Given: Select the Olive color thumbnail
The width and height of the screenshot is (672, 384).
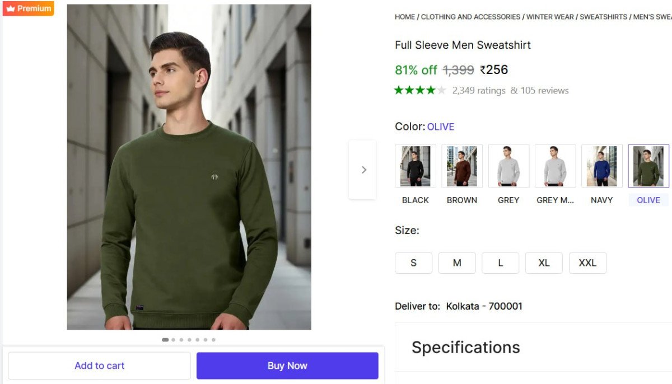Looking at the screenshot, I should pos(648,166).
